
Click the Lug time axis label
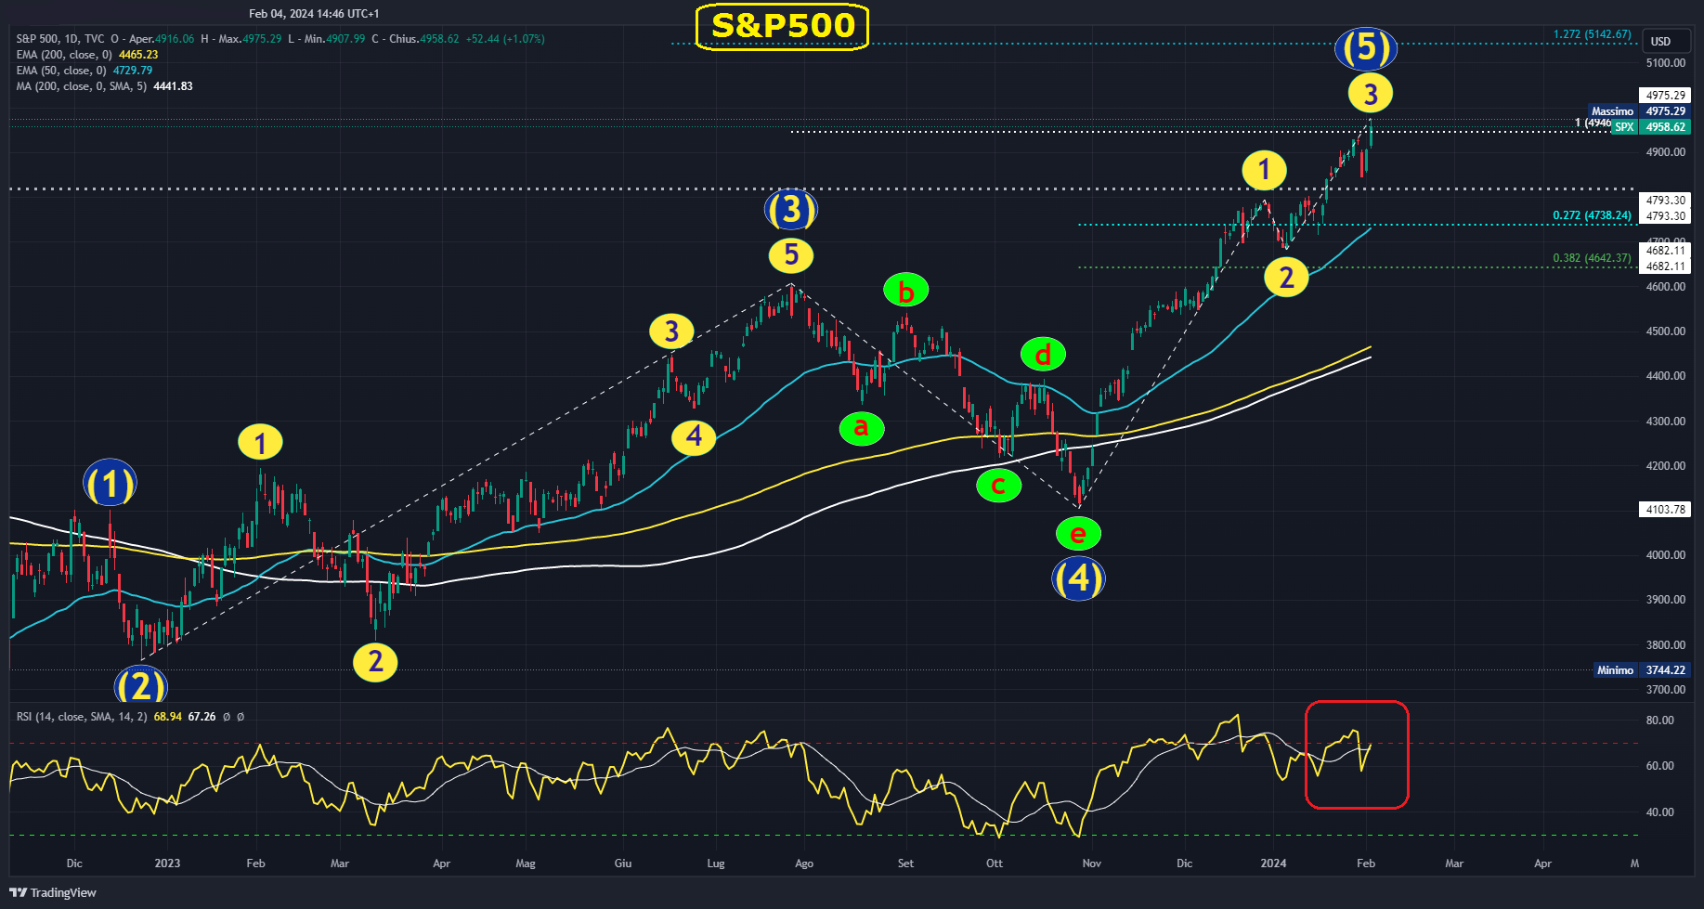point(715,864)
